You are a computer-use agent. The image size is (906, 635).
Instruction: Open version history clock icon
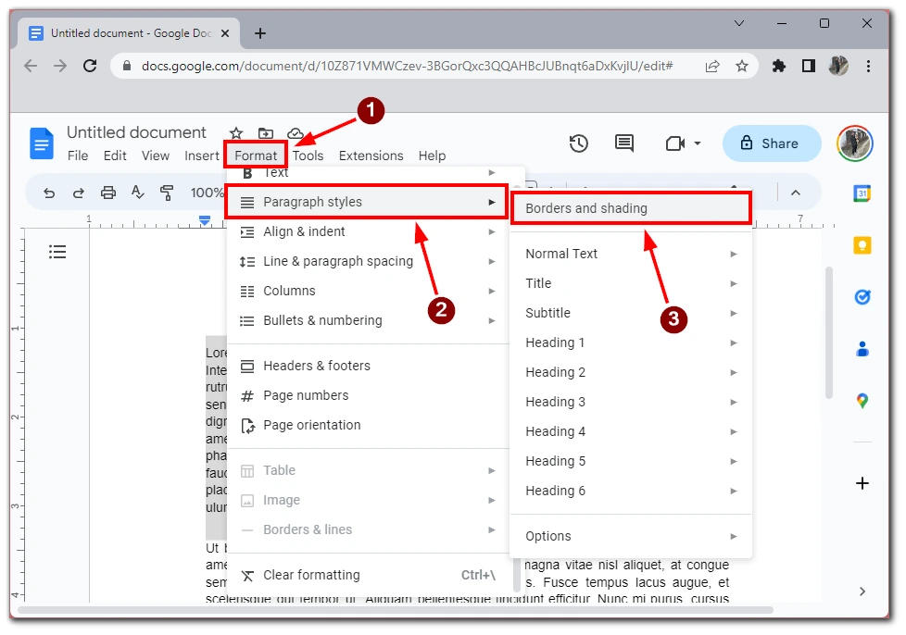[579, 143]
